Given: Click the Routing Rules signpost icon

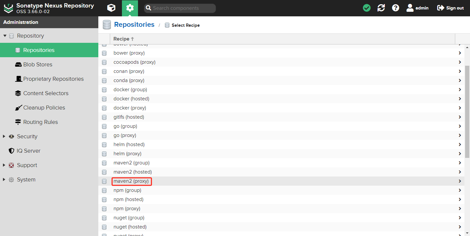Looking at the screenshot, I should [18, 122].
